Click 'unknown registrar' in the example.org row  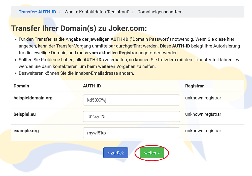coord(203,131)
